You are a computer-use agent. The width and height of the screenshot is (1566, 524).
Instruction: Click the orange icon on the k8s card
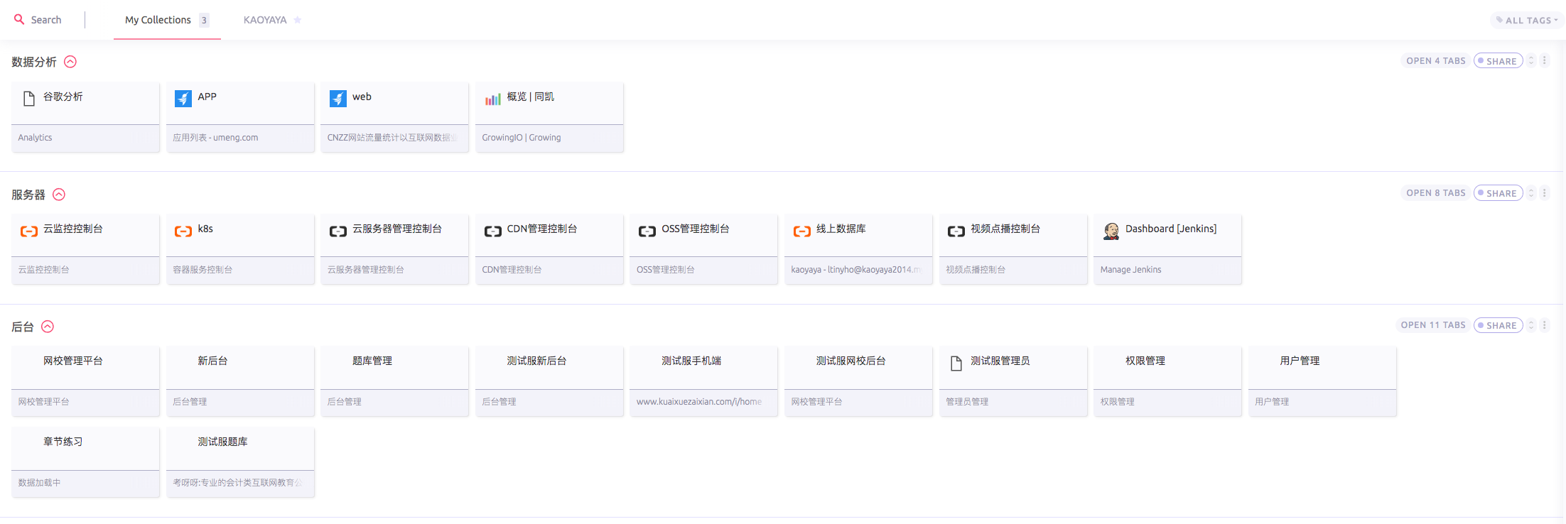pos(183,231)
